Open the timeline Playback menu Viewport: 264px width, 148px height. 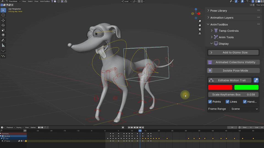10,127
